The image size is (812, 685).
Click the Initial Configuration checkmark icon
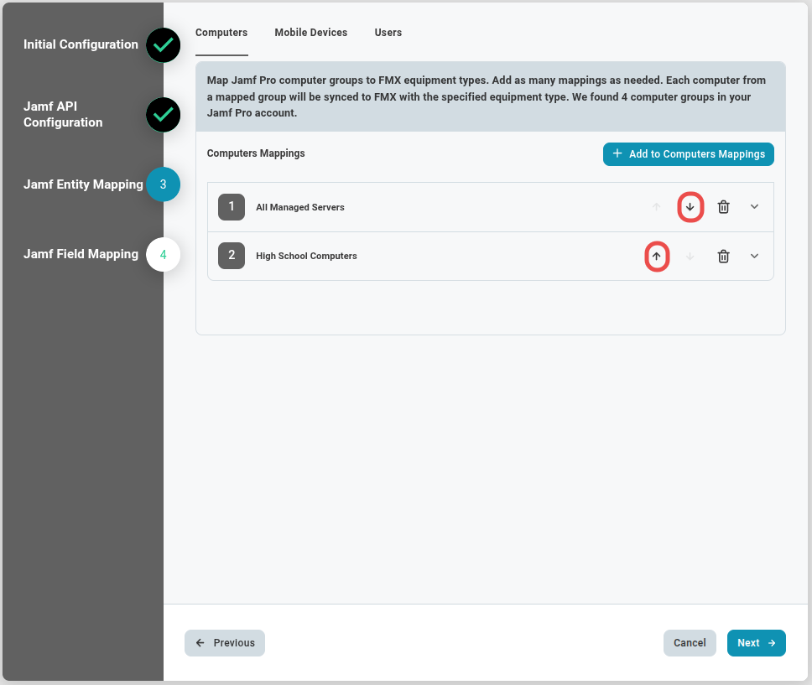(x=164, y=45)
